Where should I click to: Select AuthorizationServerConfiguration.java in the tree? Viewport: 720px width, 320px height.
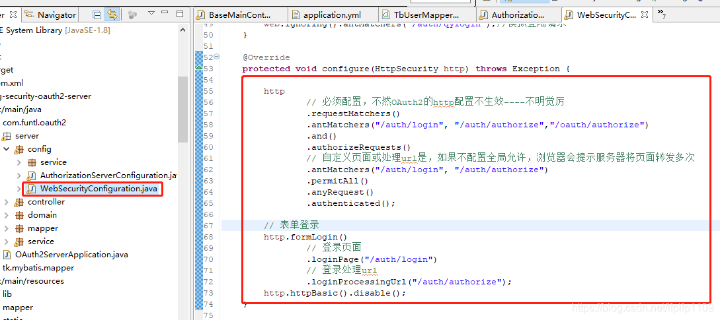point(108,176)
